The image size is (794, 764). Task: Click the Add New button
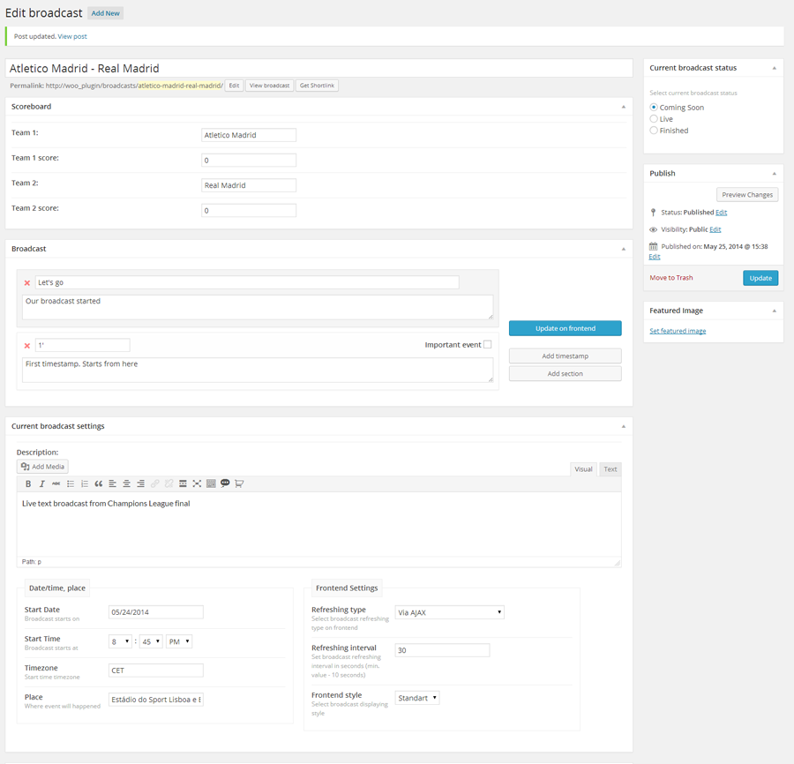click(105, 13)
